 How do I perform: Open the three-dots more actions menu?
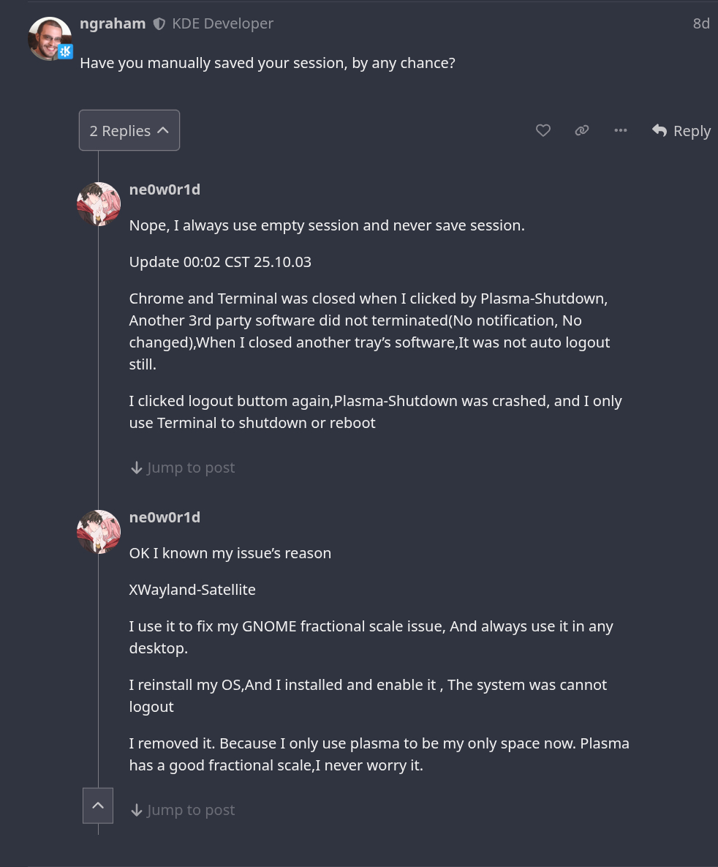(621, 130)
